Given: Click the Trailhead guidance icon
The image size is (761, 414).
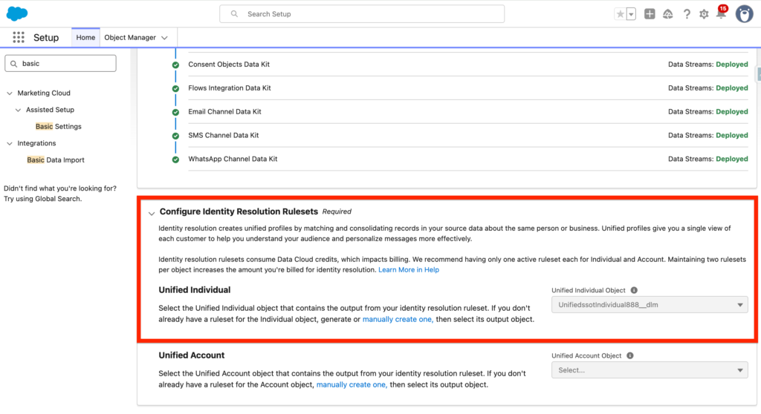Looking at the screenshot, I should (667, 14).
